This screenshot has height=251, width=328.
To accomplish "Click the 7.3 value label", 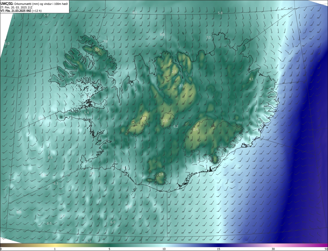I will 181,86.
